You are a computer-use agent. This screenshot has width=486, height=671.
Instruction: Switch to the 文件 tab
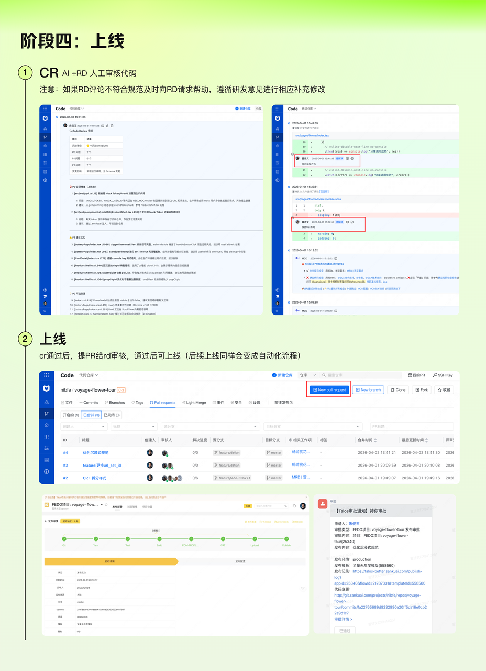point(67,403)
